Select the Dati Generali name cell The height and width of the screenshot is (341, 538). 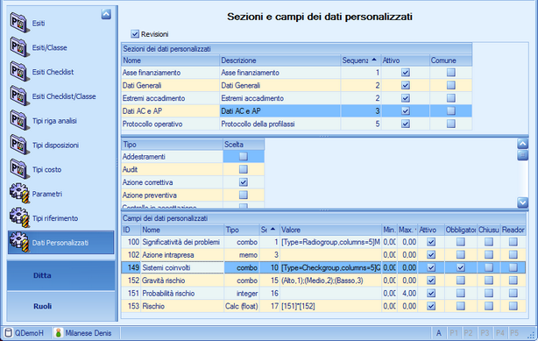click(171, 85)
